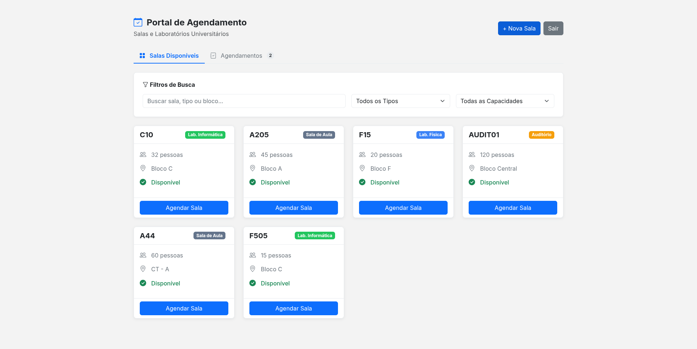The height and width of the screenshot is (349, 697).
Task: Click the room search input field
Action: point(244,101)
